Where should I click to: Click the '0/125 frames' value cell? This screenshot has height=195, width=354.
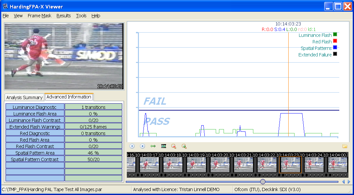point(93,127)
